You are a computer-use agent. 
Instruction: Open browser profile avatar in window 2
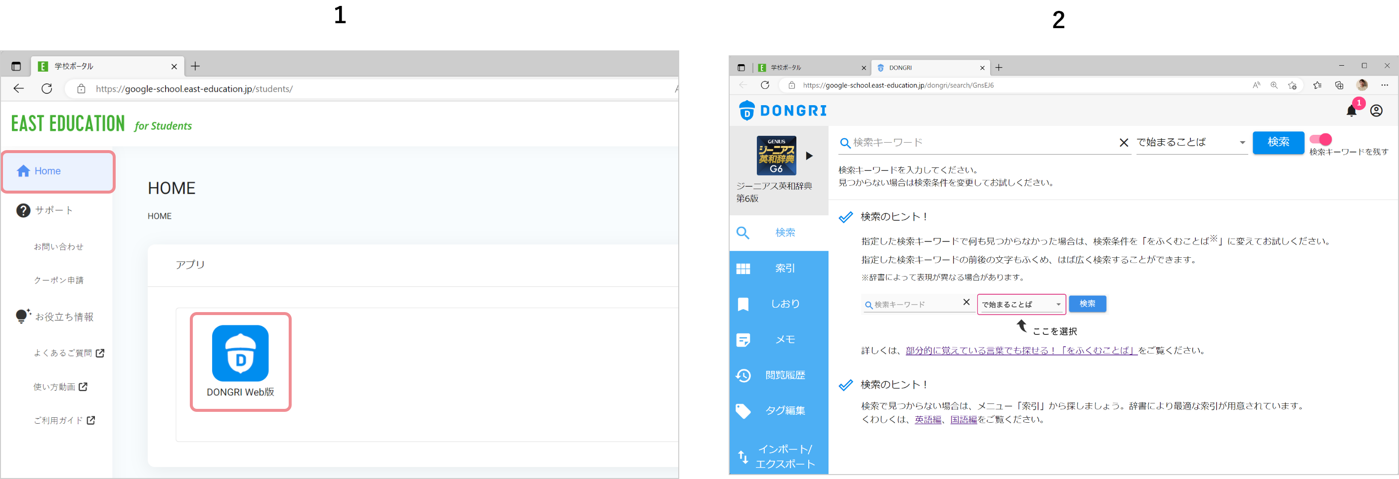1361,84
